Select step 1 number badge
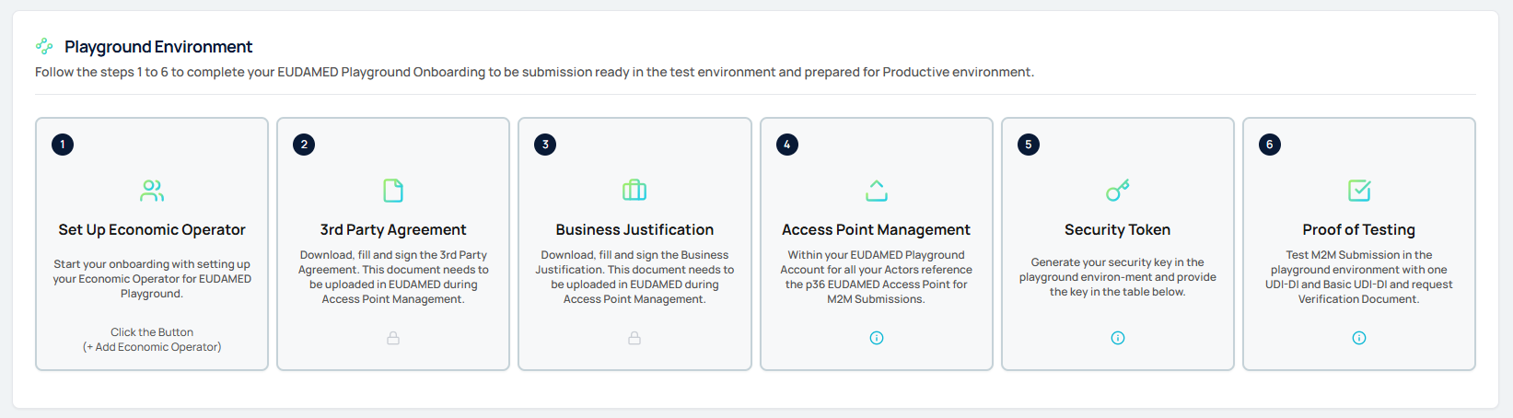 63,145
